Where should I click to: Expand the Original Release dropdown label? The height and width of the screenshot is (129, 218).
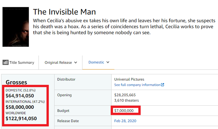(x=58, y=62)
